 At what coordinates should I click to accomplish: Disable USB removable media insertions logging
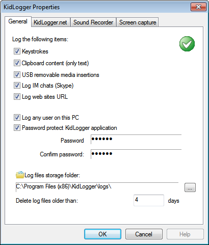click(17, 75)
